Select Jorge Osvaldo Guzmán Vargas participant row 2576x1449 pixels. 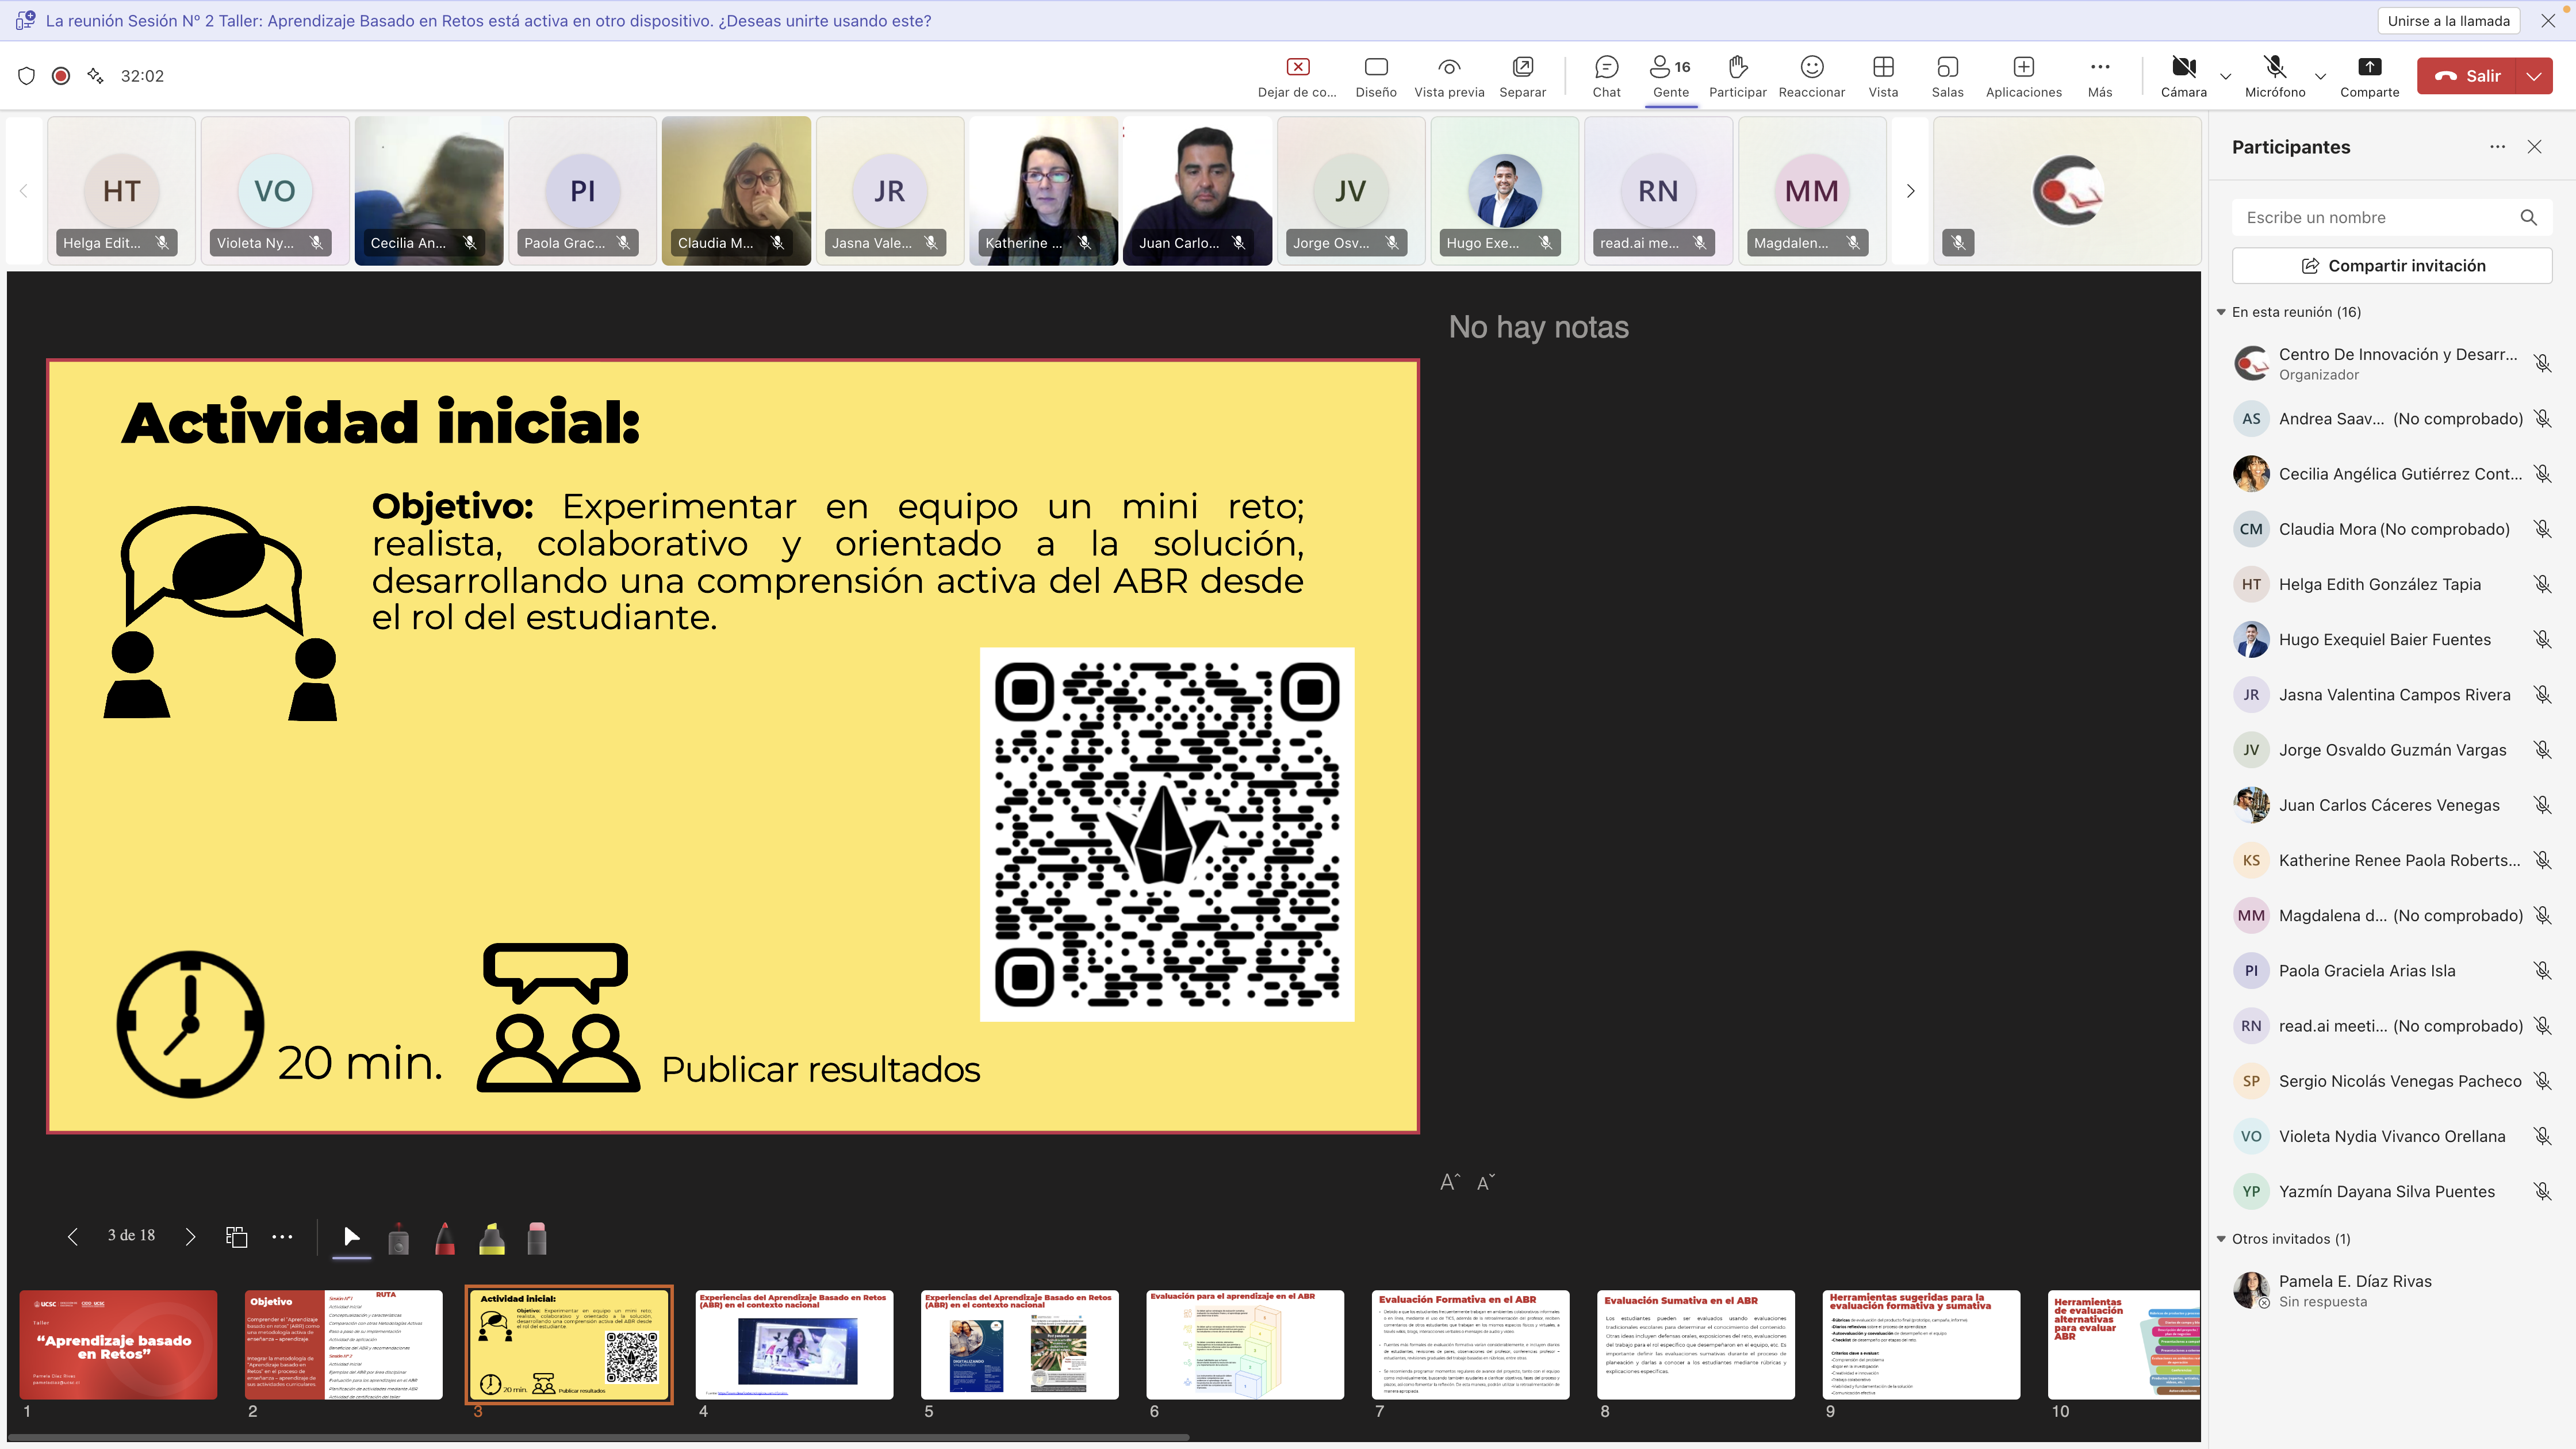pos(2391,750)
